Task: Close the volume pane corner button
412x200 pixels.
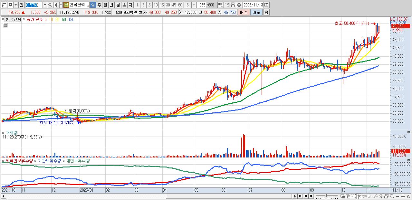Action: tap(409, 132)
